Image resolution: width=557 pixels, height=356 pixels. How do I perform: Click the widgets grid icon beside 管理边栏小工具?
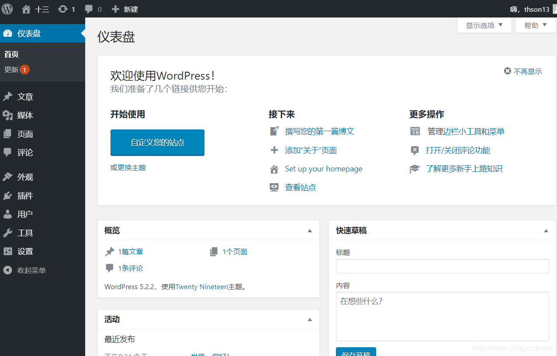click(x=415, y=131)
